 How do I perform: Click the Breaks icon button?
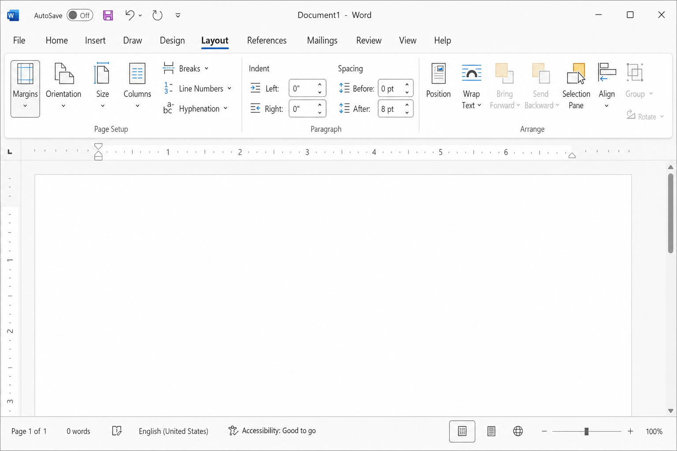tap(168, 68)
